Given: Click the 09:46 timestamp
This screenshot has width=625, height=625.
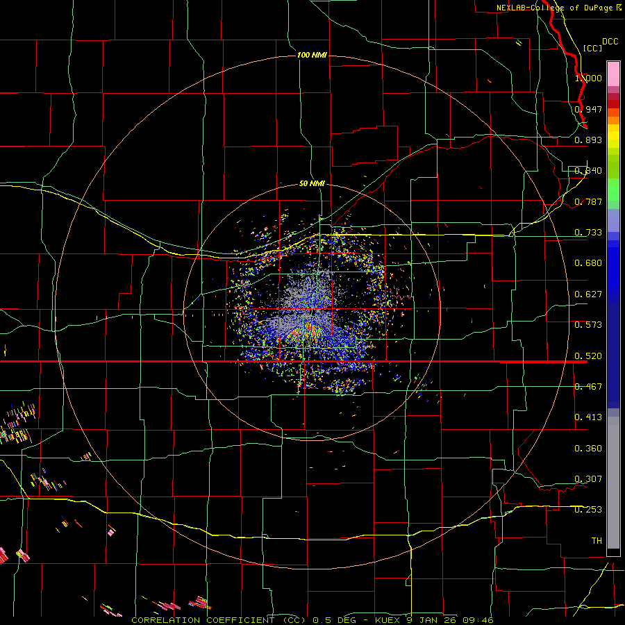Looking at the screenshot, I should coord(478,620).
